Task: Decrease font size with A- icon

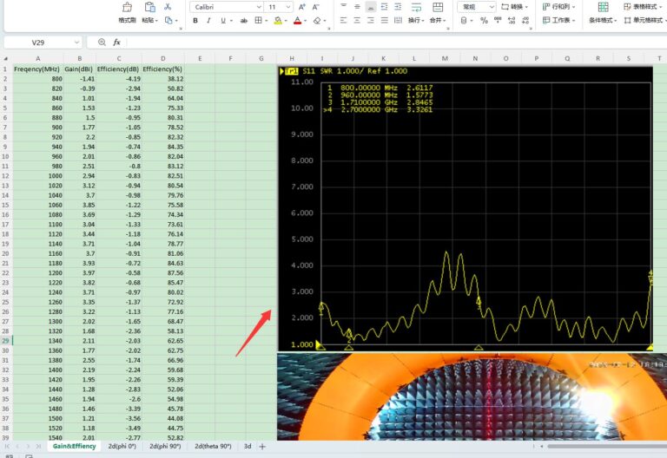Action: (x=315, y=7)
